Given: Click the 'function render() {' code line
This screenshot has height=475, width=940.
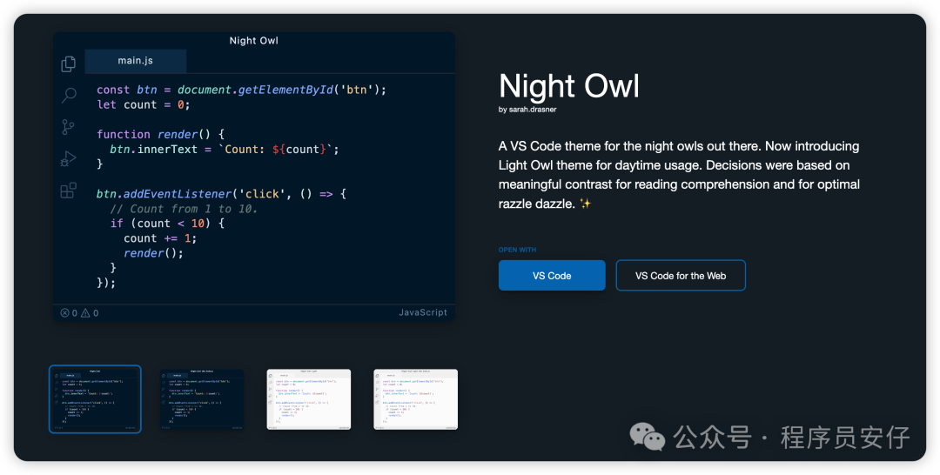Looking at the screenshot, I should click(160, 134).
